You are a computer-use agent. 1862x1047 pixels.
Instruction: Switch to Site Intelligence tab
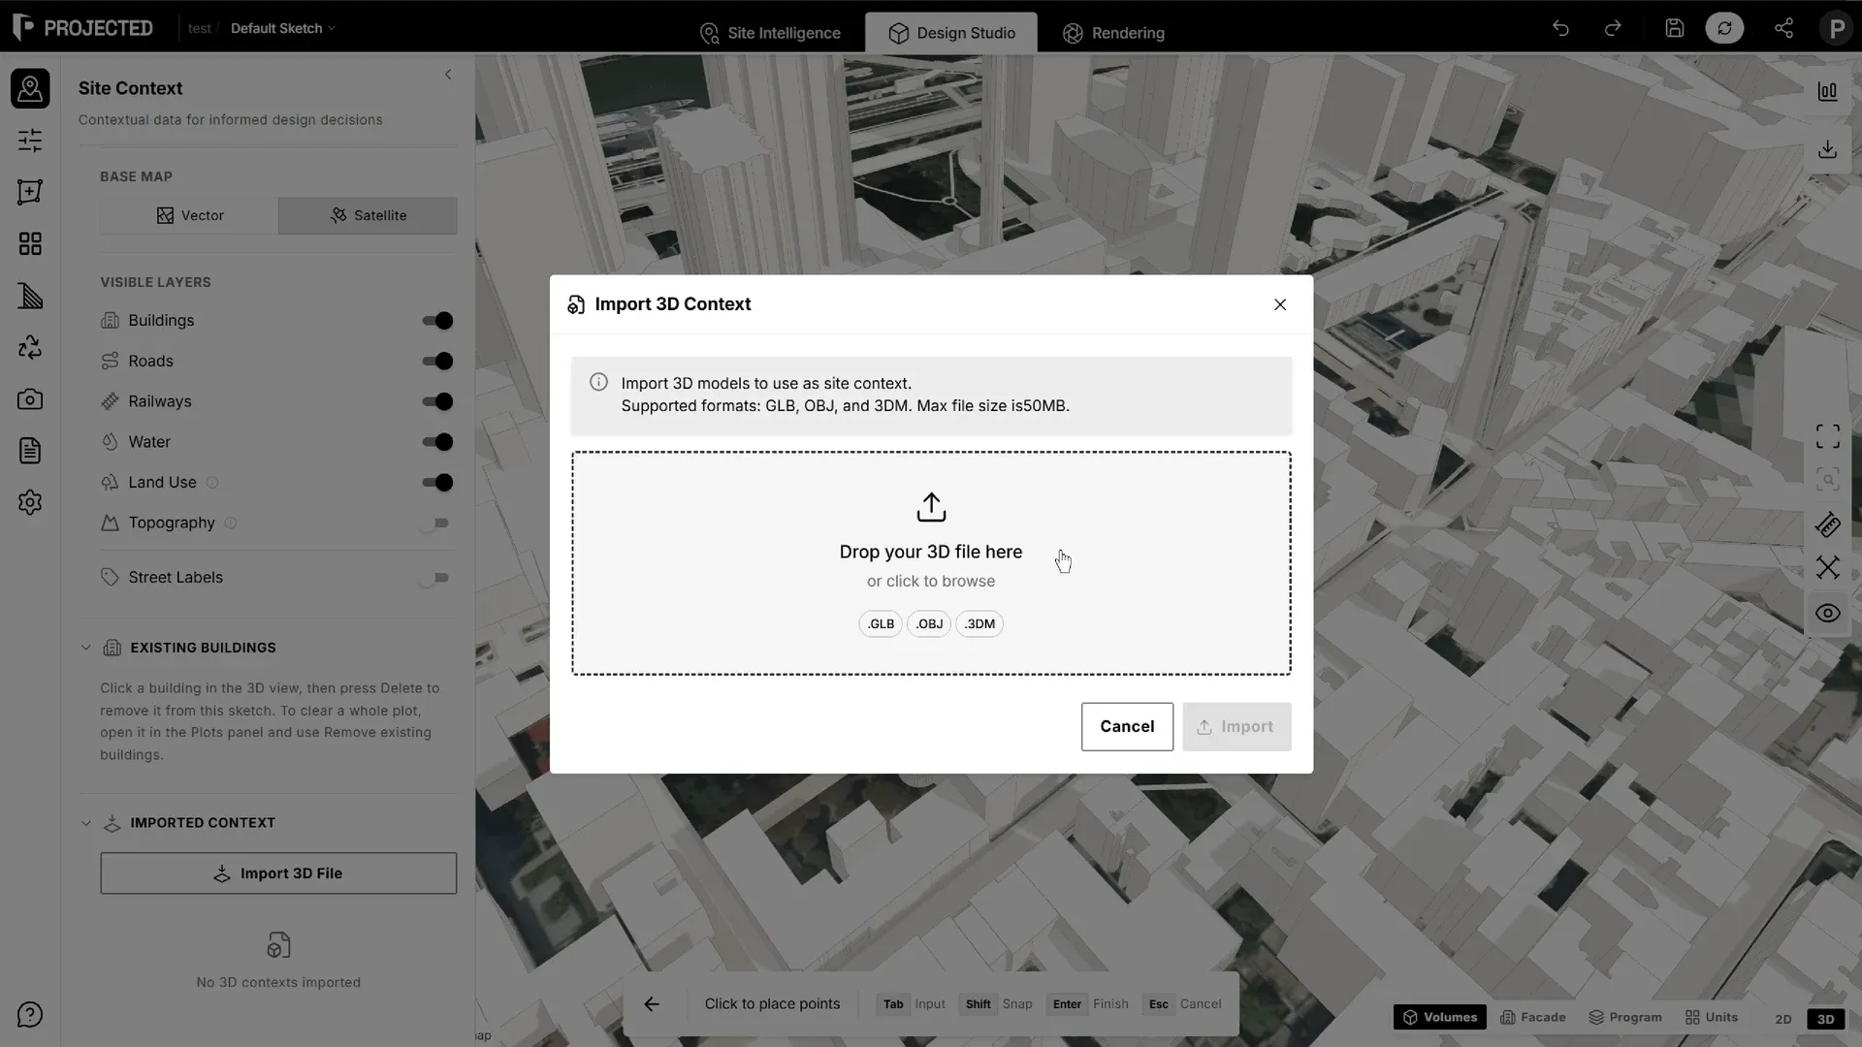770,33
